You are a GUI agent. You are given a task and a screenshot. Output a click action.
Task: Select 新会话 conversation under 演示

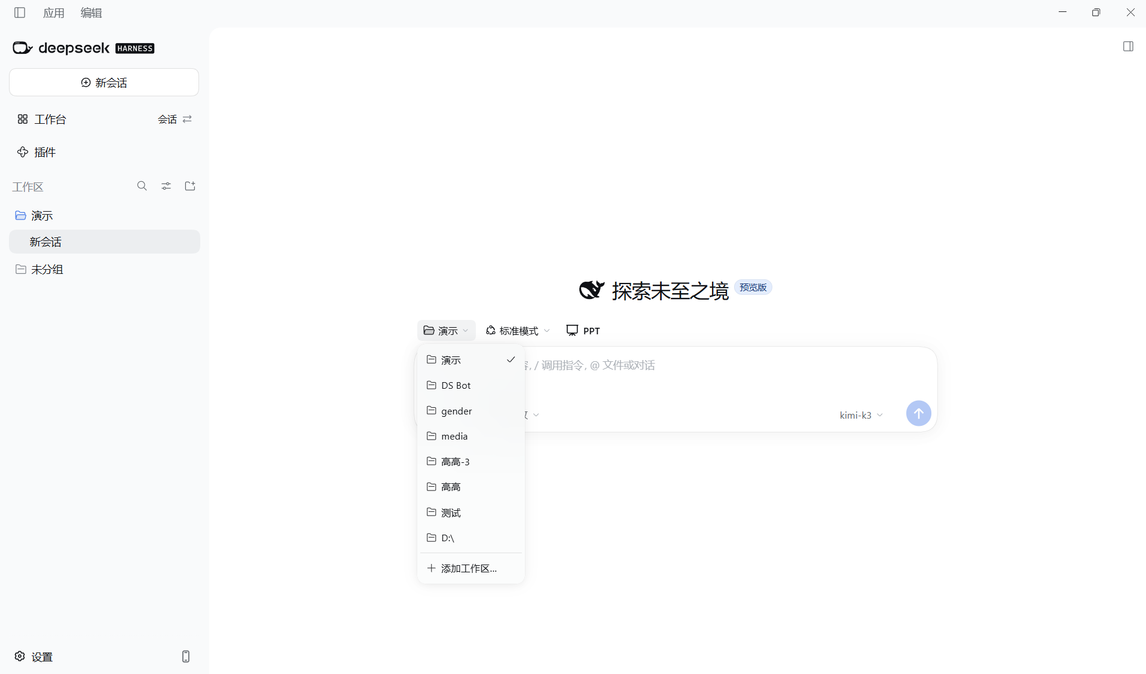tap(105, 242)
